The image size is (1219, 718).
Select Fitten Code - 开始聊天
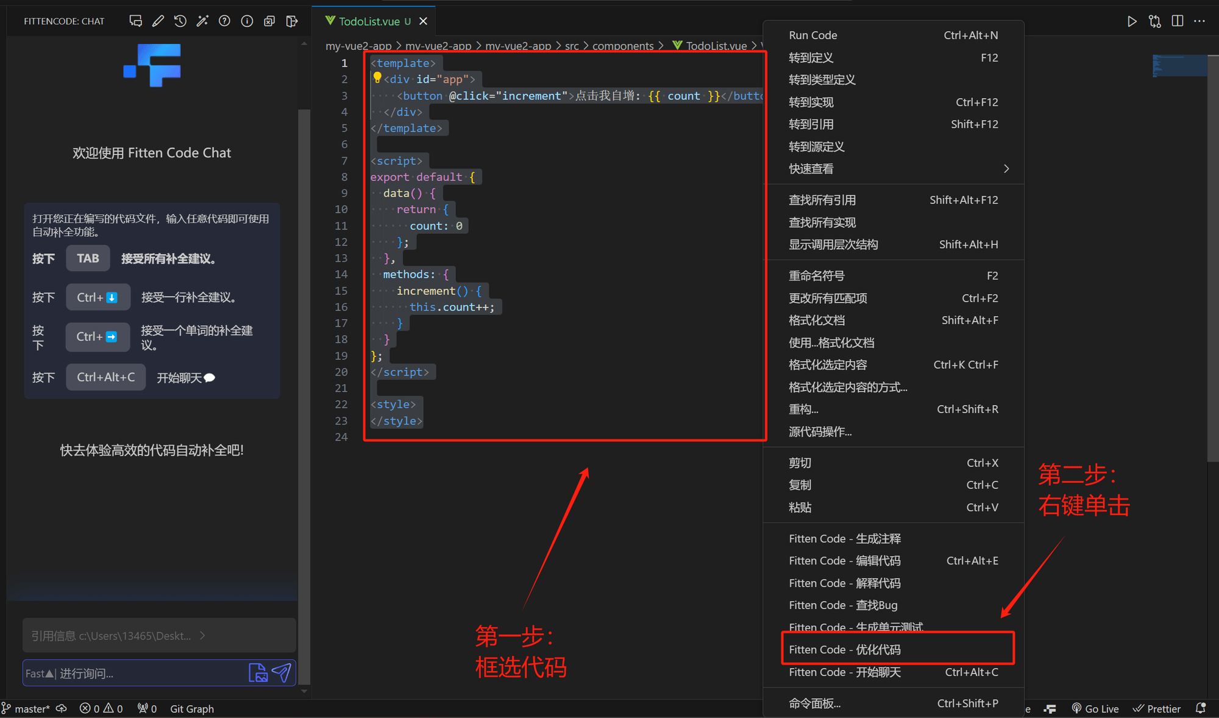894,672
